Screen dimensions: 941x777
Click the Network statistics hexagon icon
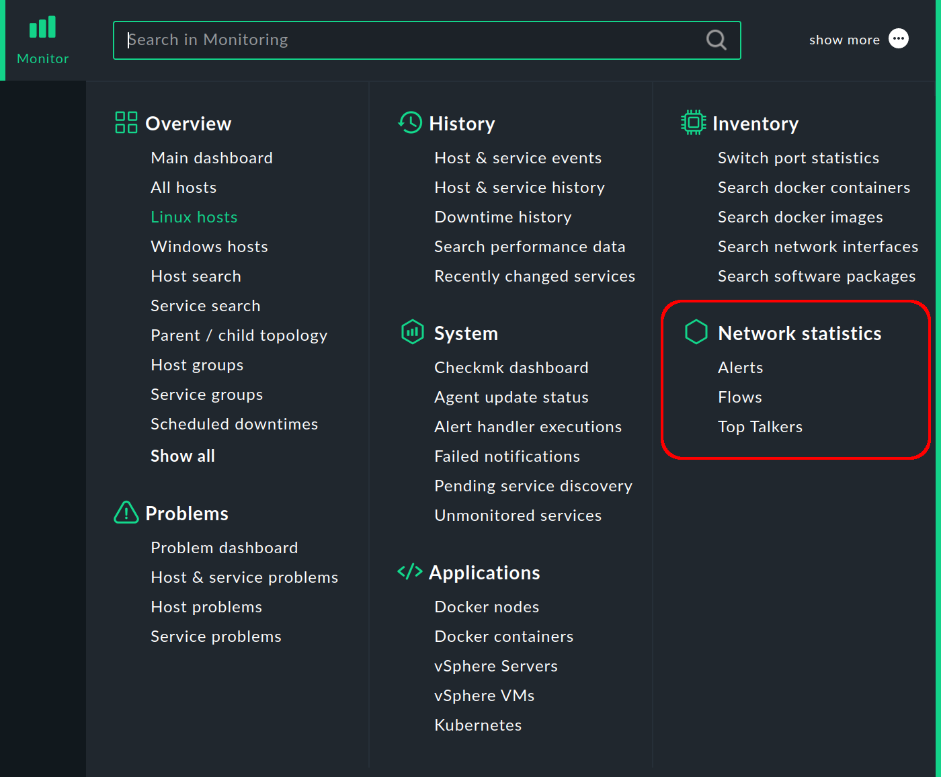(696, 331)
